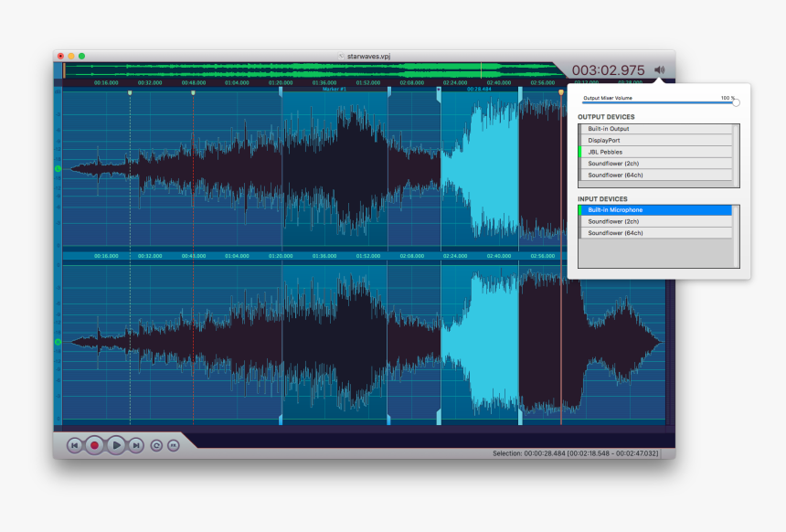
Task: Start recording with the red record button
Action: tap(94, 445)
